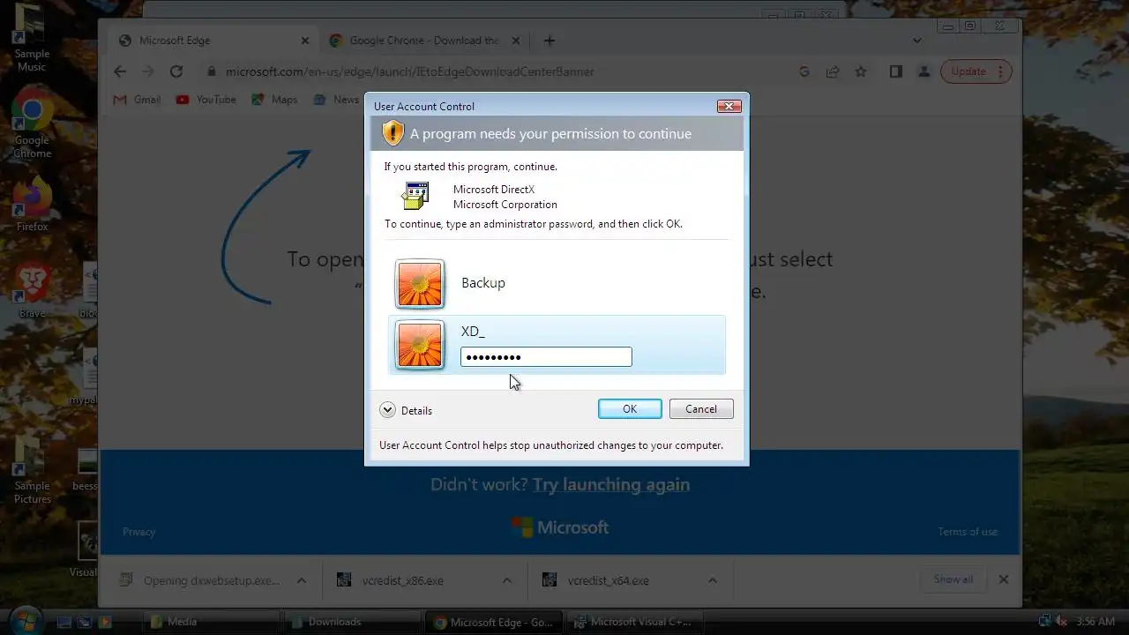Viewport: 1129px width, 635px height.
Task: Bookmark this page with star icon
Action: coord(861,71)
